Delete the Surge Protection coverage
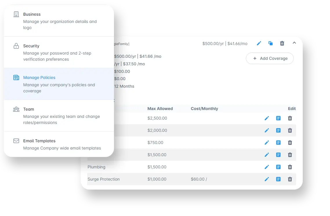The height and width of the screenshot is (216, 330). click(x=290, y=179)
